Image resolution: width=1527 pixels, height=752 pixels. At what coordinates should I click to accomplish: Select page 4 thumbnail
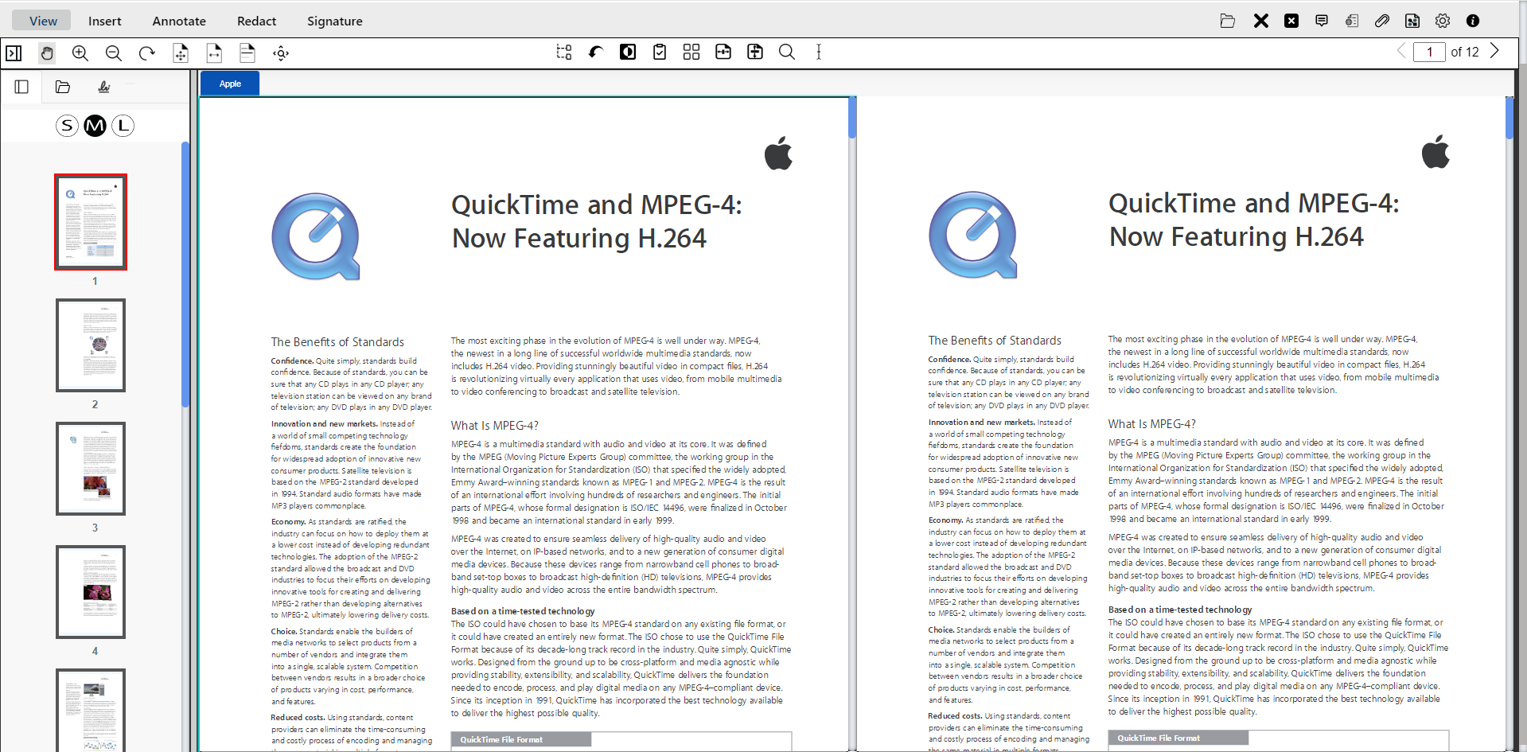point(91,592)
